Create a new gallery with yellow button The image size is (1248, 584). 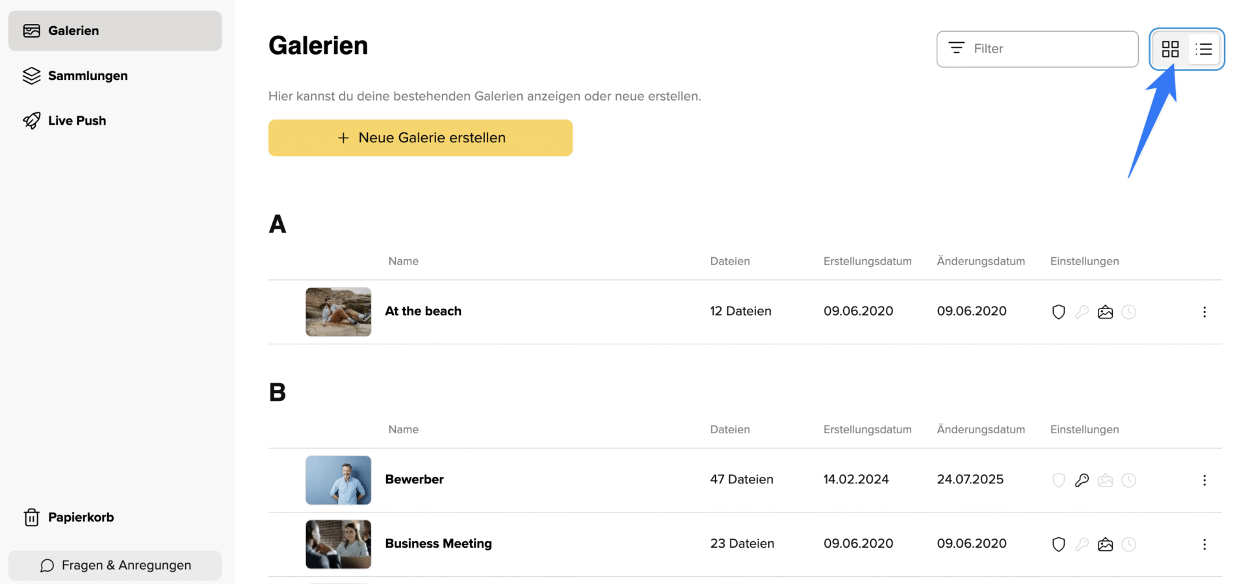point(420,138)
